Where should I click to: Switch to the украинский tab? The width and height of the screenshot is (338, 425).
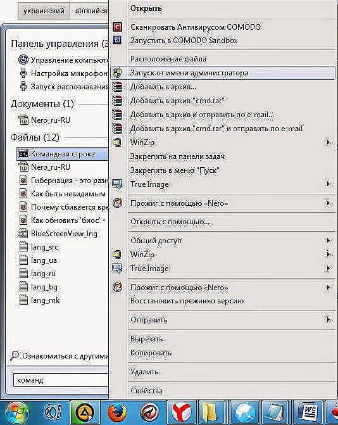(44, 11)
